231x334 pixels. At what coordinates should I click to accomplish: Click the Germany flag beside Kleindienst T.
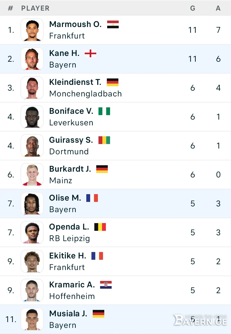coord(113,82)
